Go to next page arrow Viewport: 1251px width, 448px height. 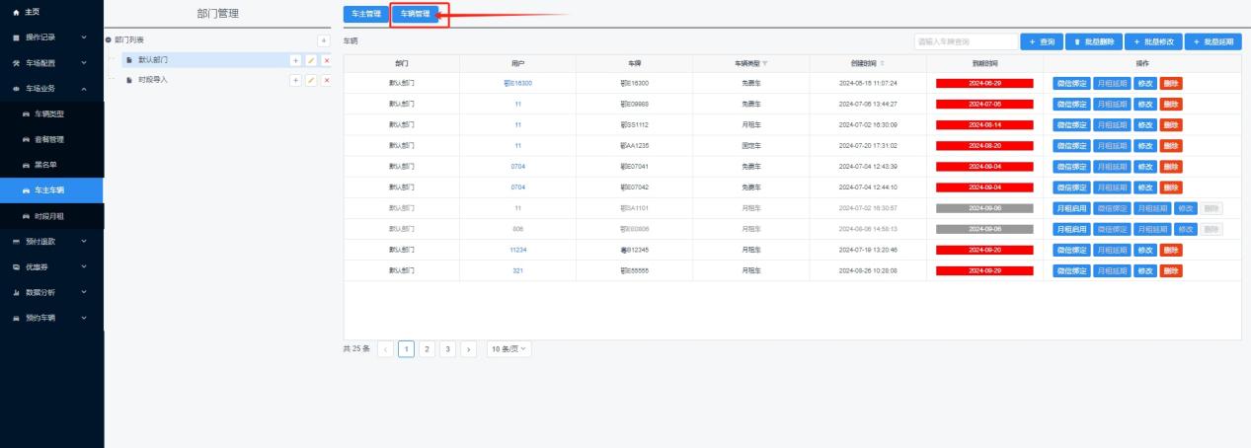pos(468,348)
